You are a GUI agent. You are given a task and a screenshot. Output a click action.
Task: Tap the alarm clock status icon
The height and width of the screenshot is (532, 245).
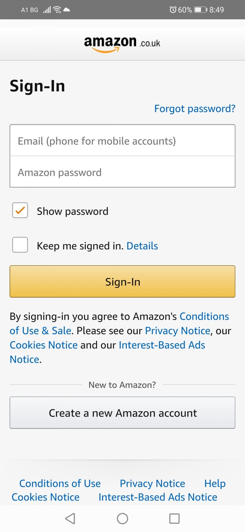(173, 10)
